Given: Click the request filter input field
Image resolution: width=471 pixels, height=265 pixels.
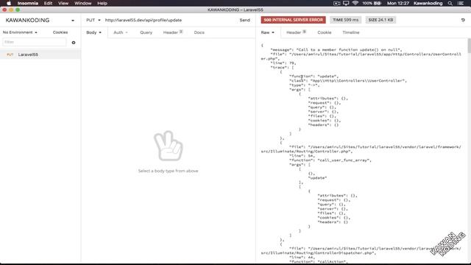Looking at the screenshot, I should pos(35,42).
